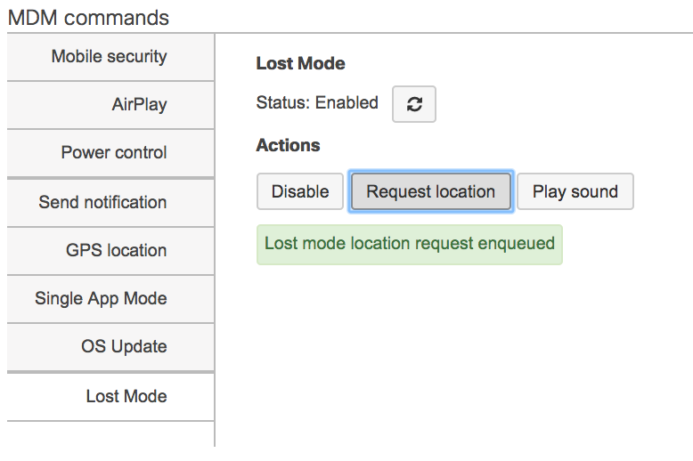Click the blank sidebar cell under Lost Mode
The width and height of the screenshot is (693, 461).
tap(110, 434)
